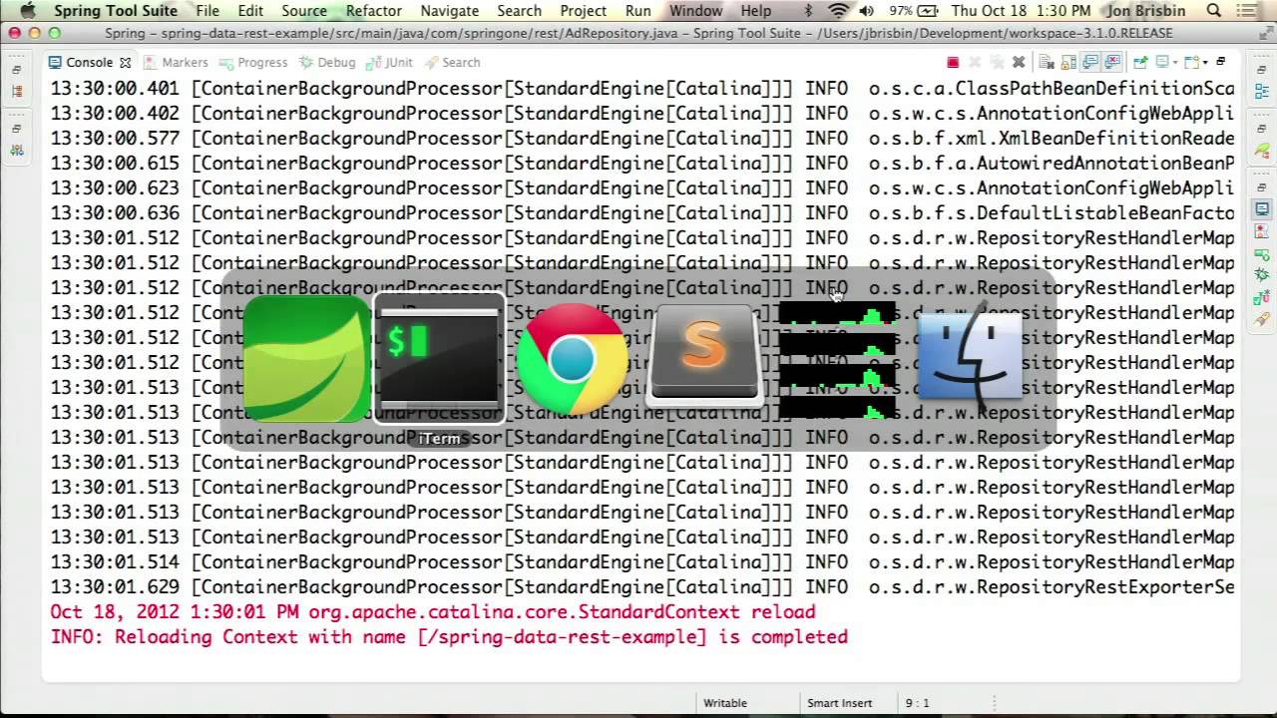
Task: Click the 'Reloading Context with name' log line
Action: 449,637
